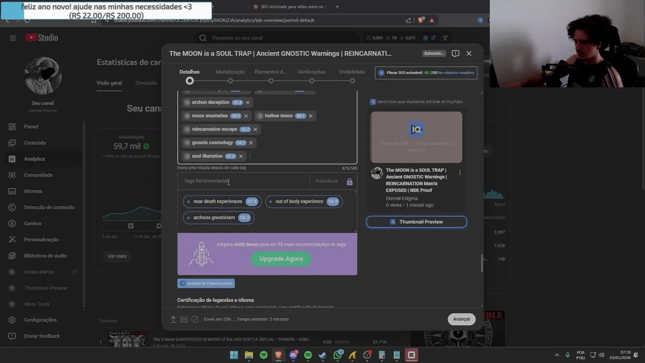This screenshot has height=363, width=645.
Task: Click the Avançar button
Action: tap(461, 319)
